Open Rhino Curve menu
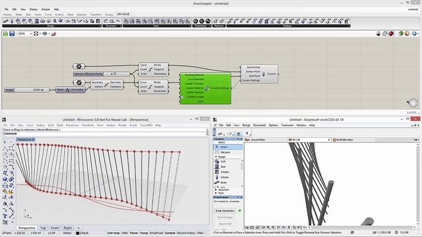 point(30,125)
